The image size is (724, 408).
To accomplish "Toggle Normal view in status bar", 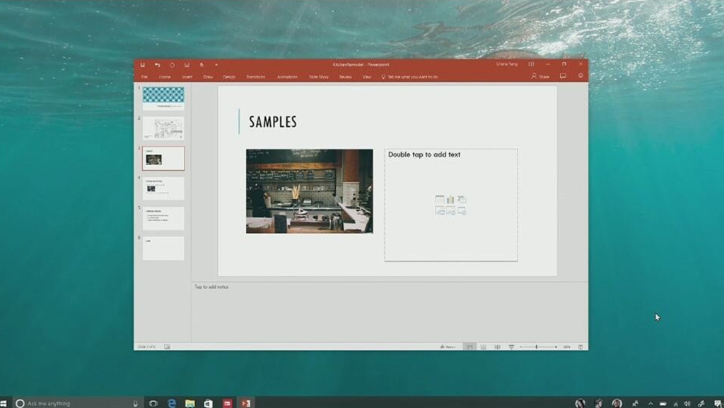I will 469,347.
